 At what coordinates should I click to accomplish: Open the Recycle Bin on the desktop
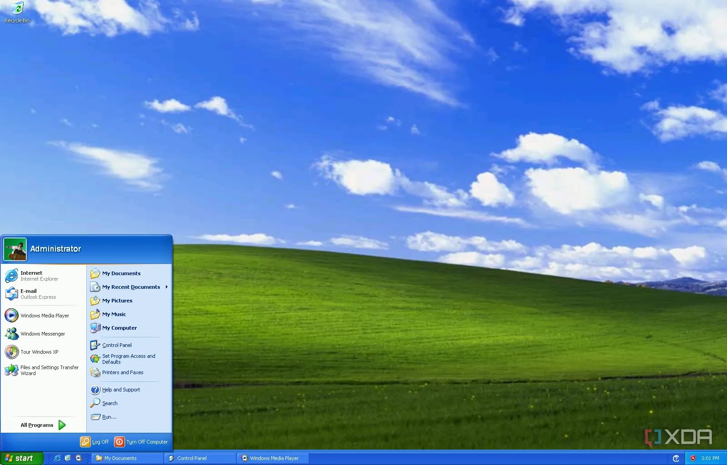(16, 9)
